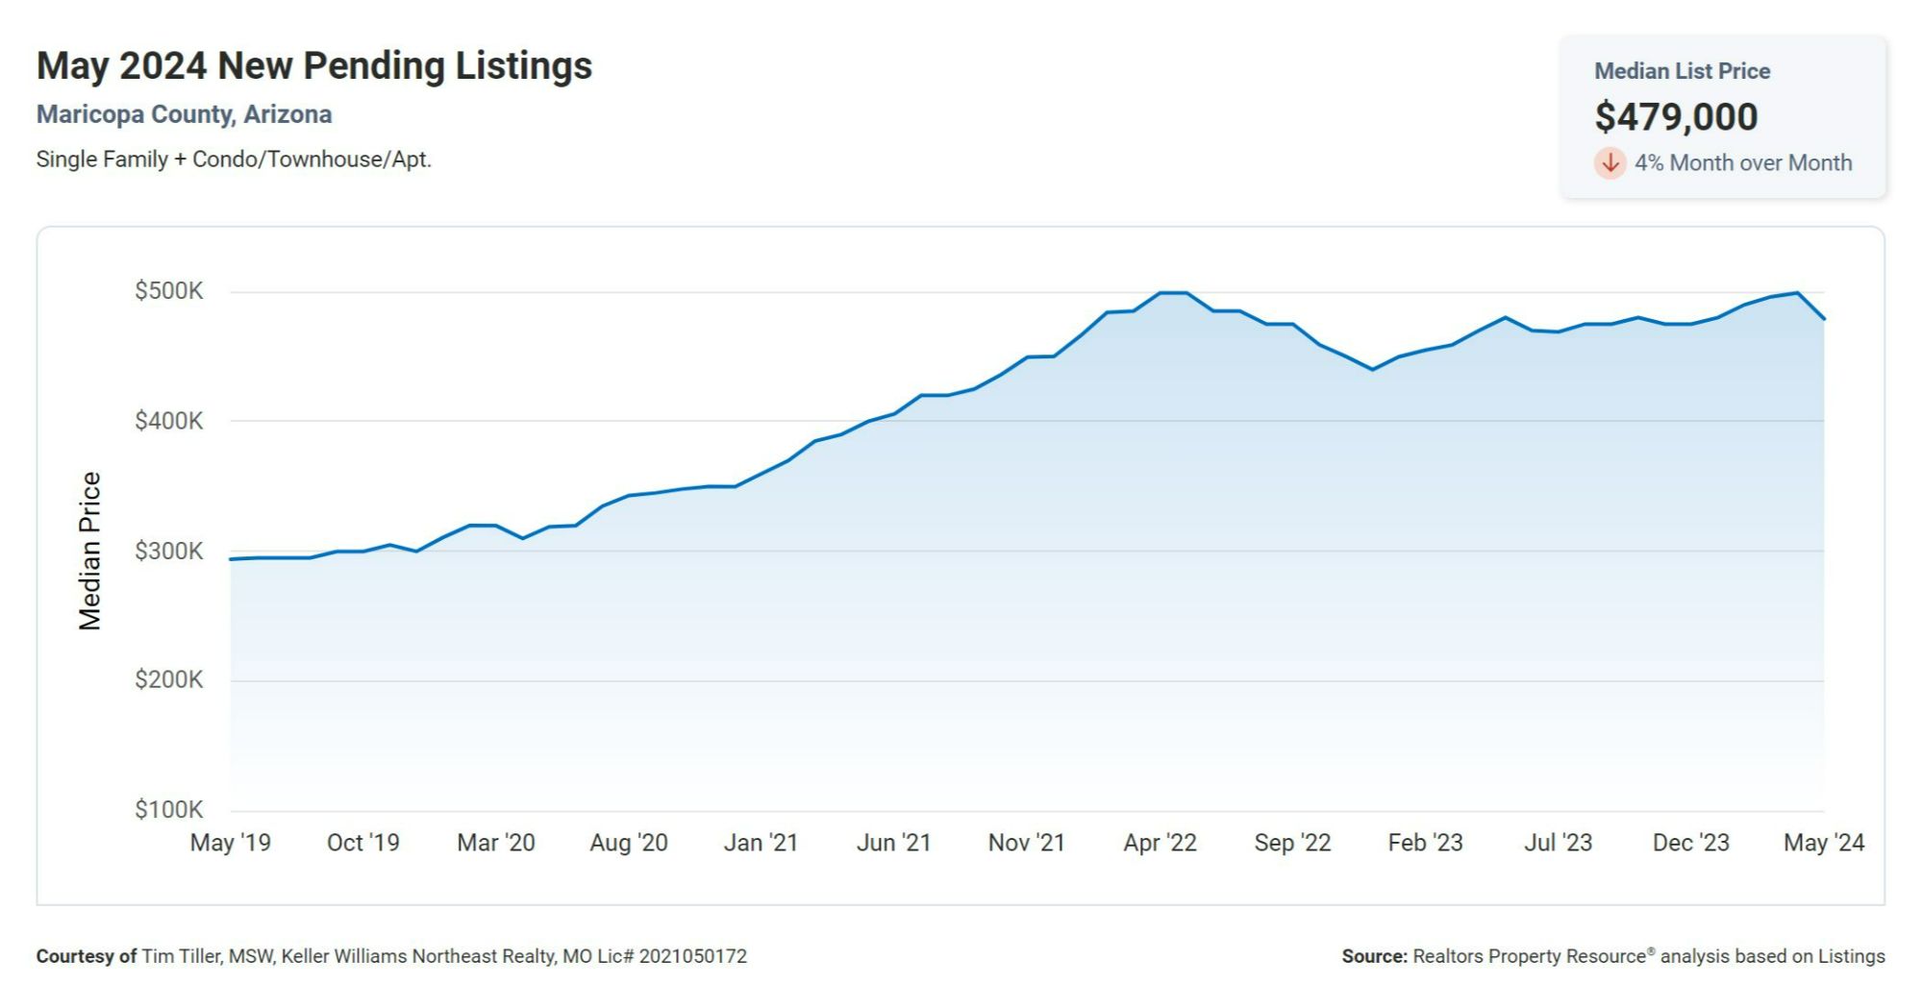
Task: Click the Courtesy of Tim Tiller credit line
Action: [x=391, y=956]
